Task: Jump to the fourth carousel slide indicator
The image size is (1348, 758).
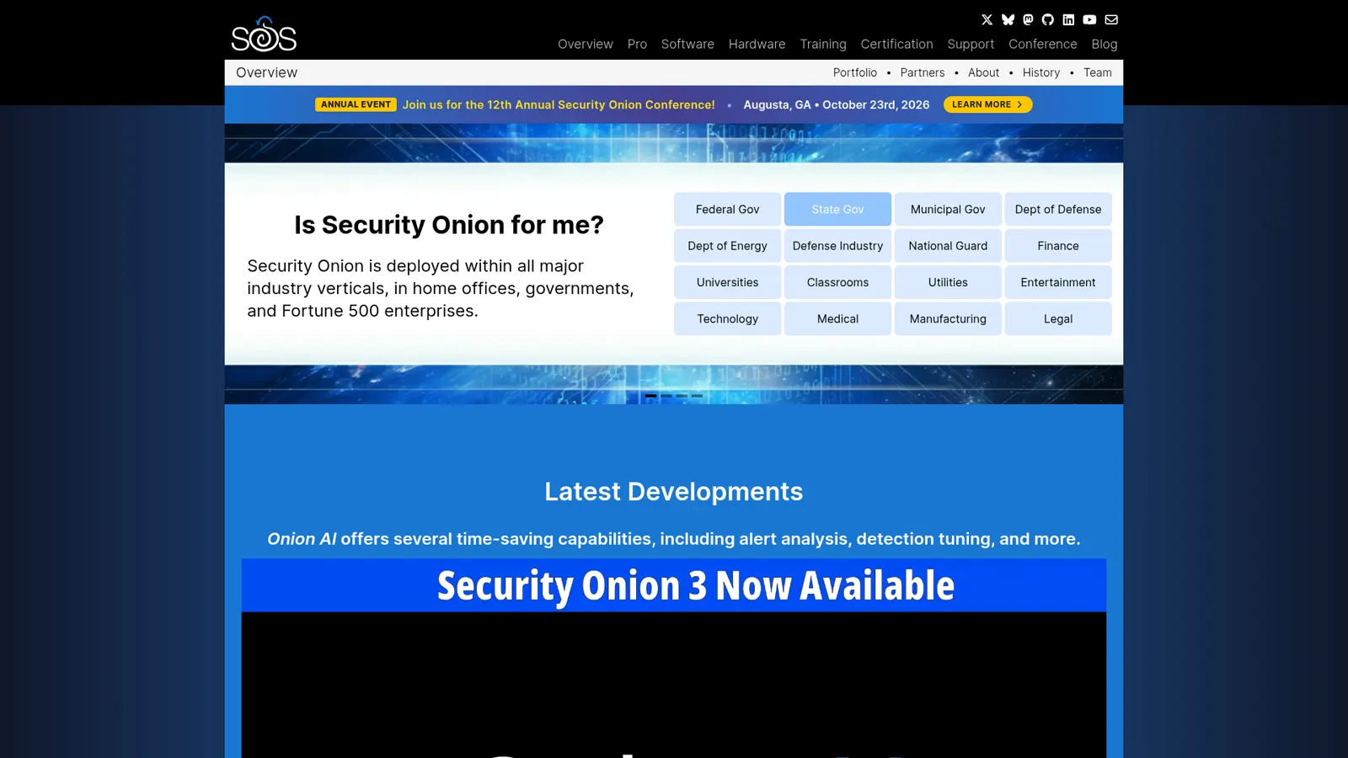Action: click(697, 396)
